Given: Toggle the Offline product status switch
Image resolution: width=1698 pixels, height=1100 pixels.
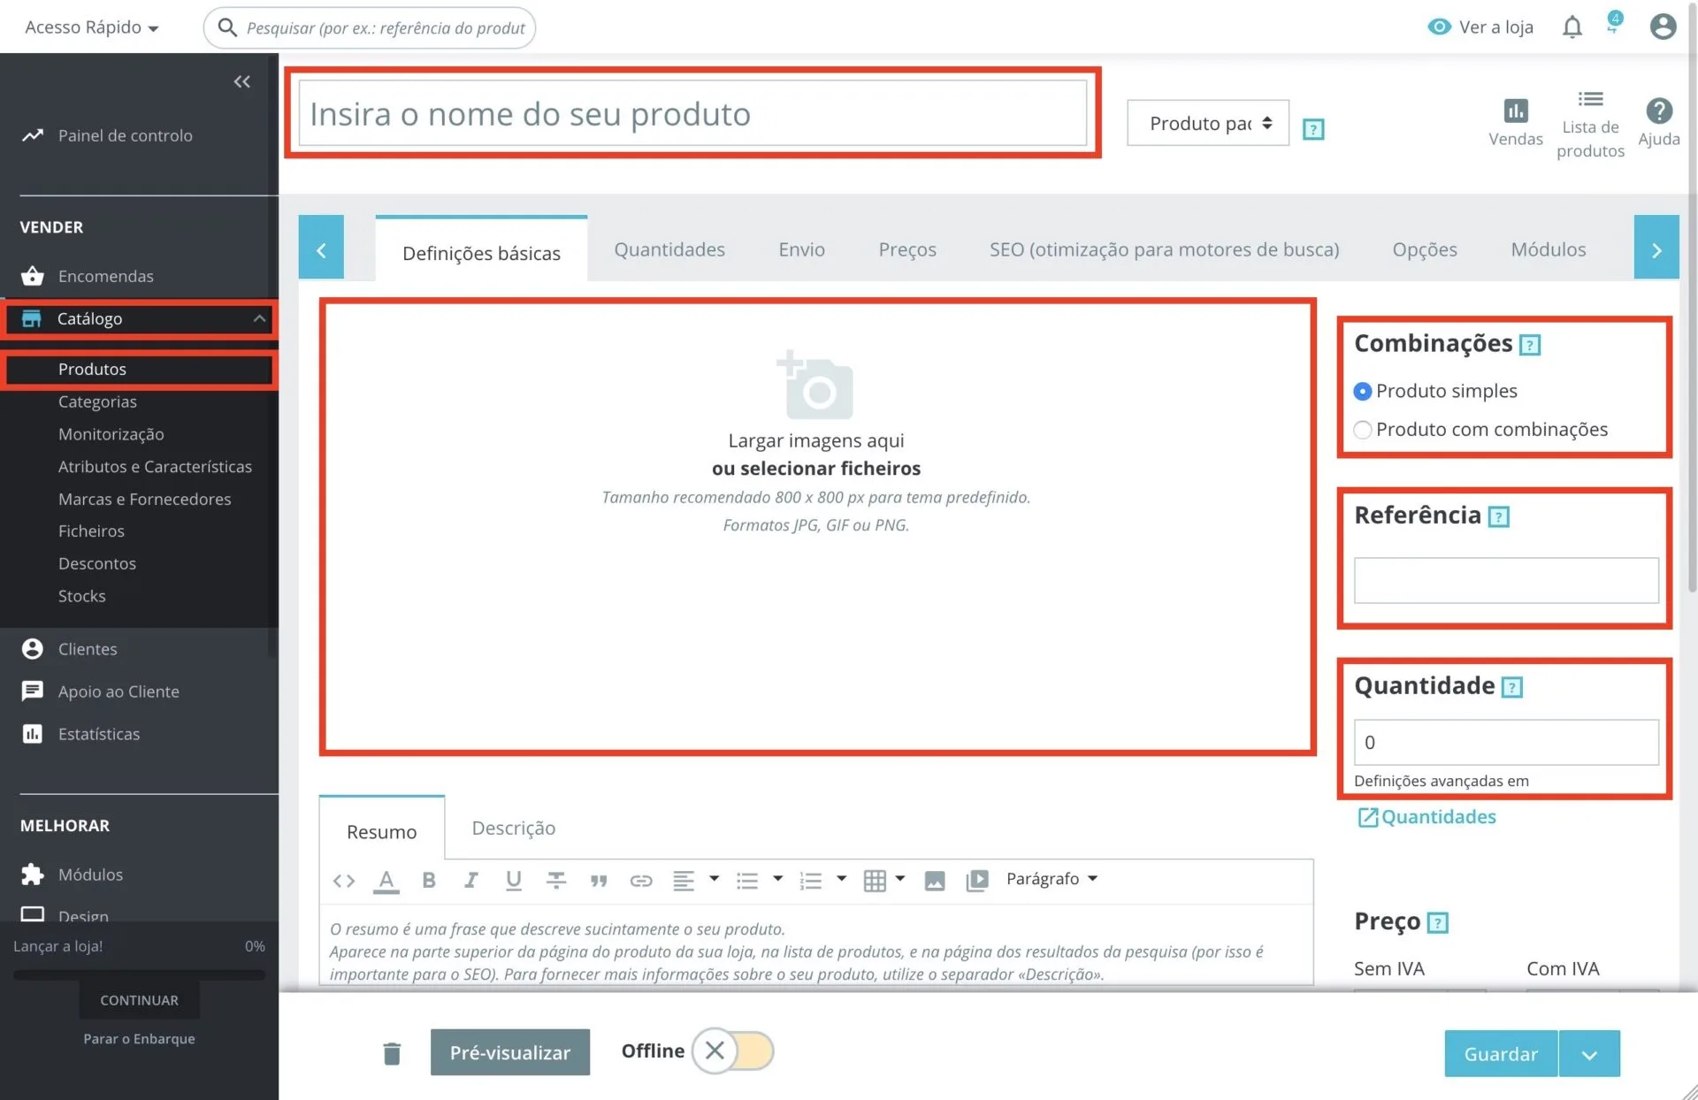Looking at the screenshot, I should [x=733, y=1050].
